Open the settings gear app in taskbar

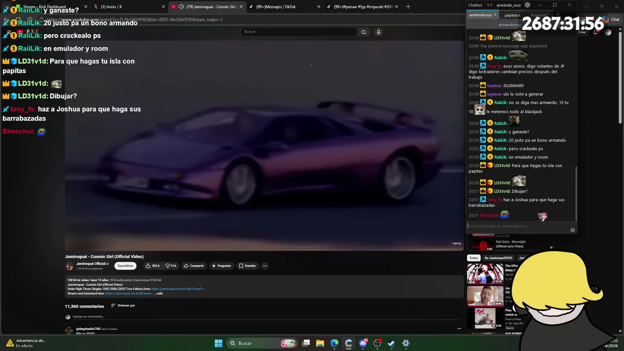pyautogui.click(x=406, y=343)
